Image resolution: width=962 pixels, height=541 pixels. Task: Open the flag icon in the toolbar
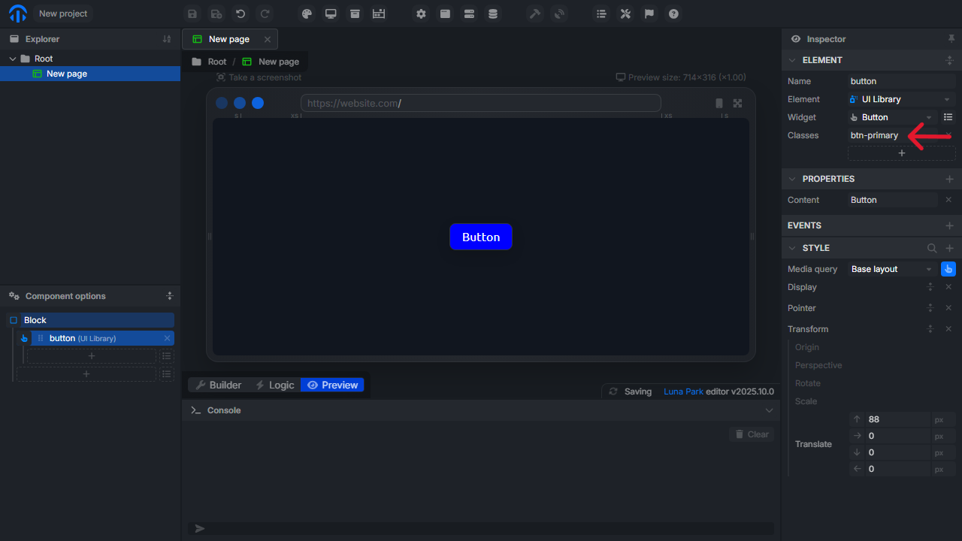[649, 14]
